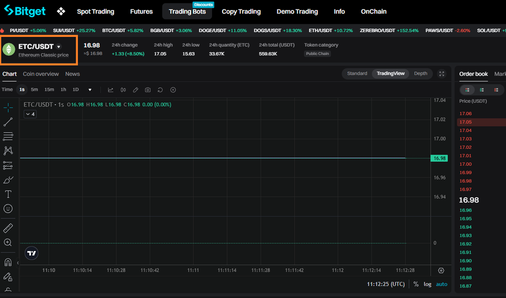
Task: Open the indicators line chart icon
Action: click(x=111, y=90)
